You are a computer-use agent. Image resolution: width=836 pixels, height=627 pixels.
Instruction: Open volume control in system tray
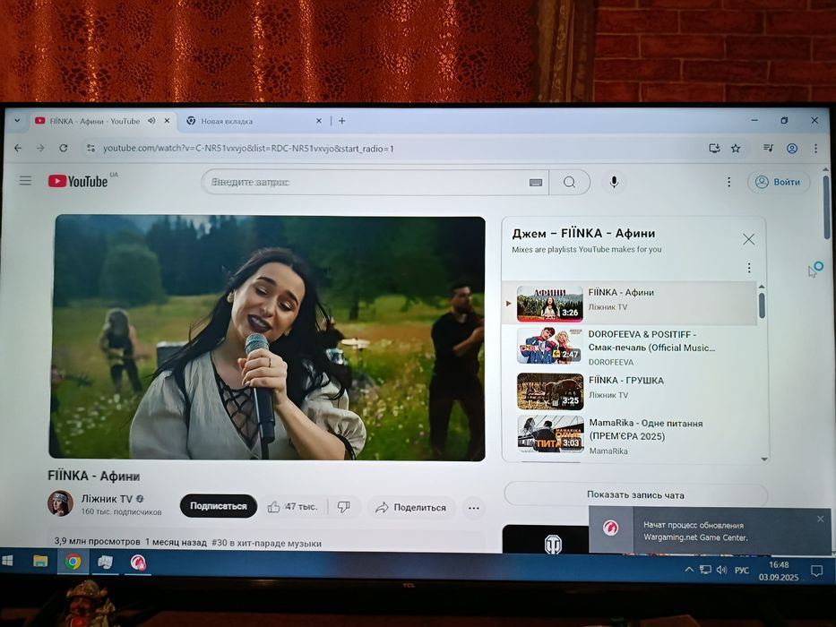click(722, 570)
